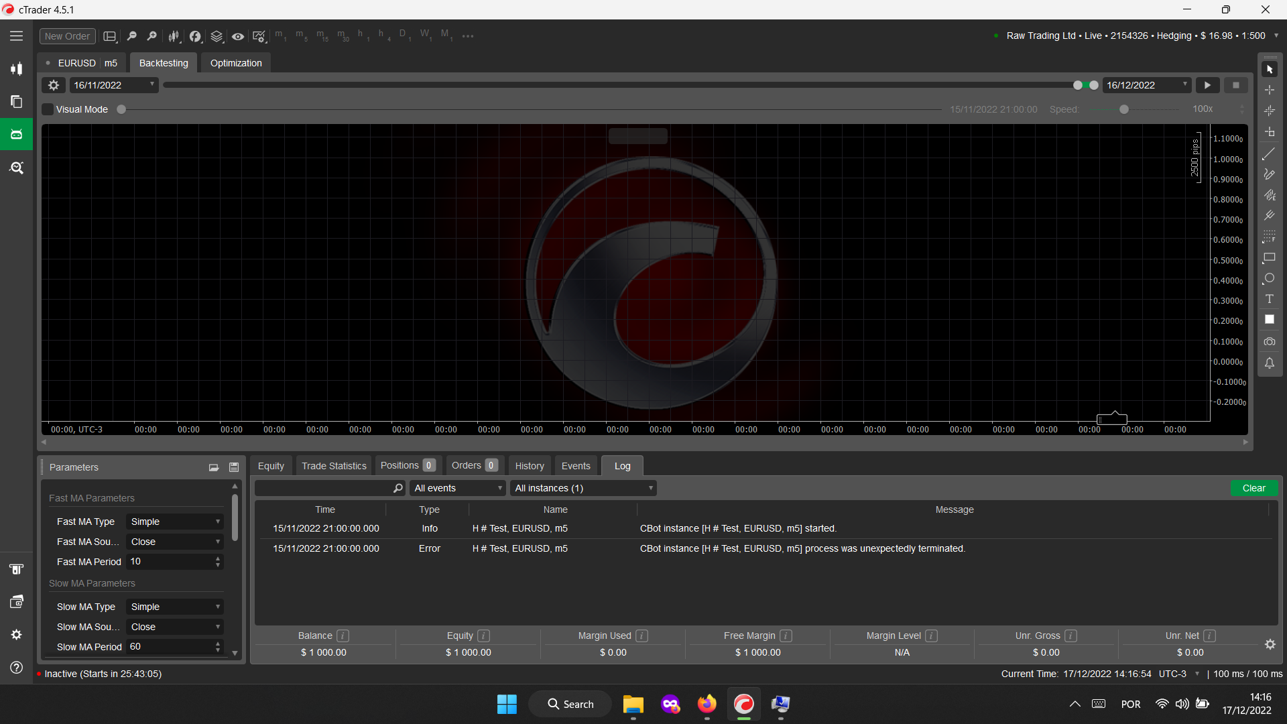Open more timeframes ellipsis menu

click(468, 36)
